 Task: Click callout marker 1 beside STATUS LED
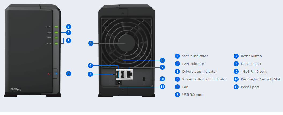click(x=68, y=27)
